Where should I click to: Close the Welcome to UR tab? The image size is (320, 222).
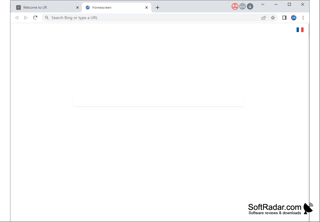point(77,8)
